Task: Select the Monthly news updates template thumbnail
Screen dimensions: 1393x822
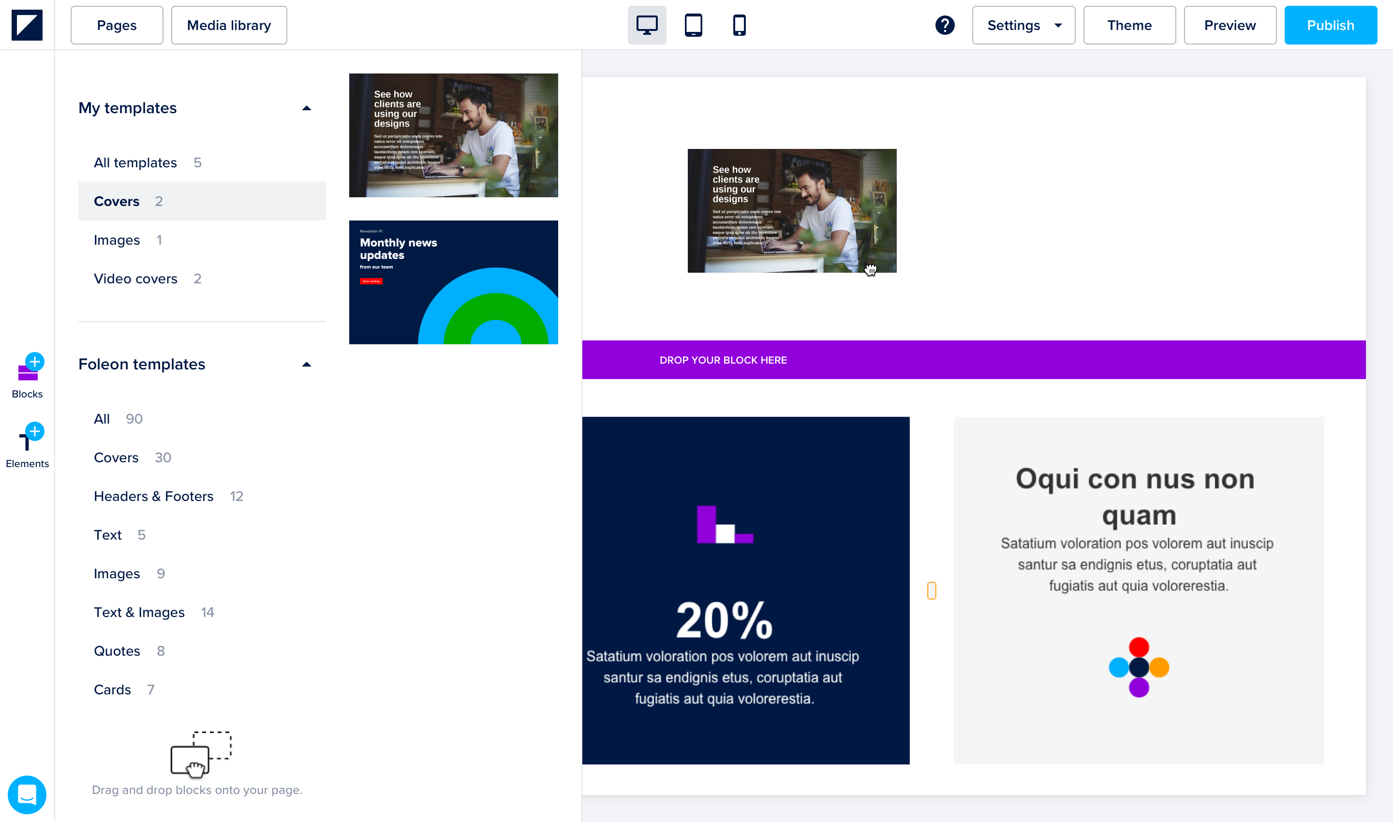Action: (x=453, y=282)
